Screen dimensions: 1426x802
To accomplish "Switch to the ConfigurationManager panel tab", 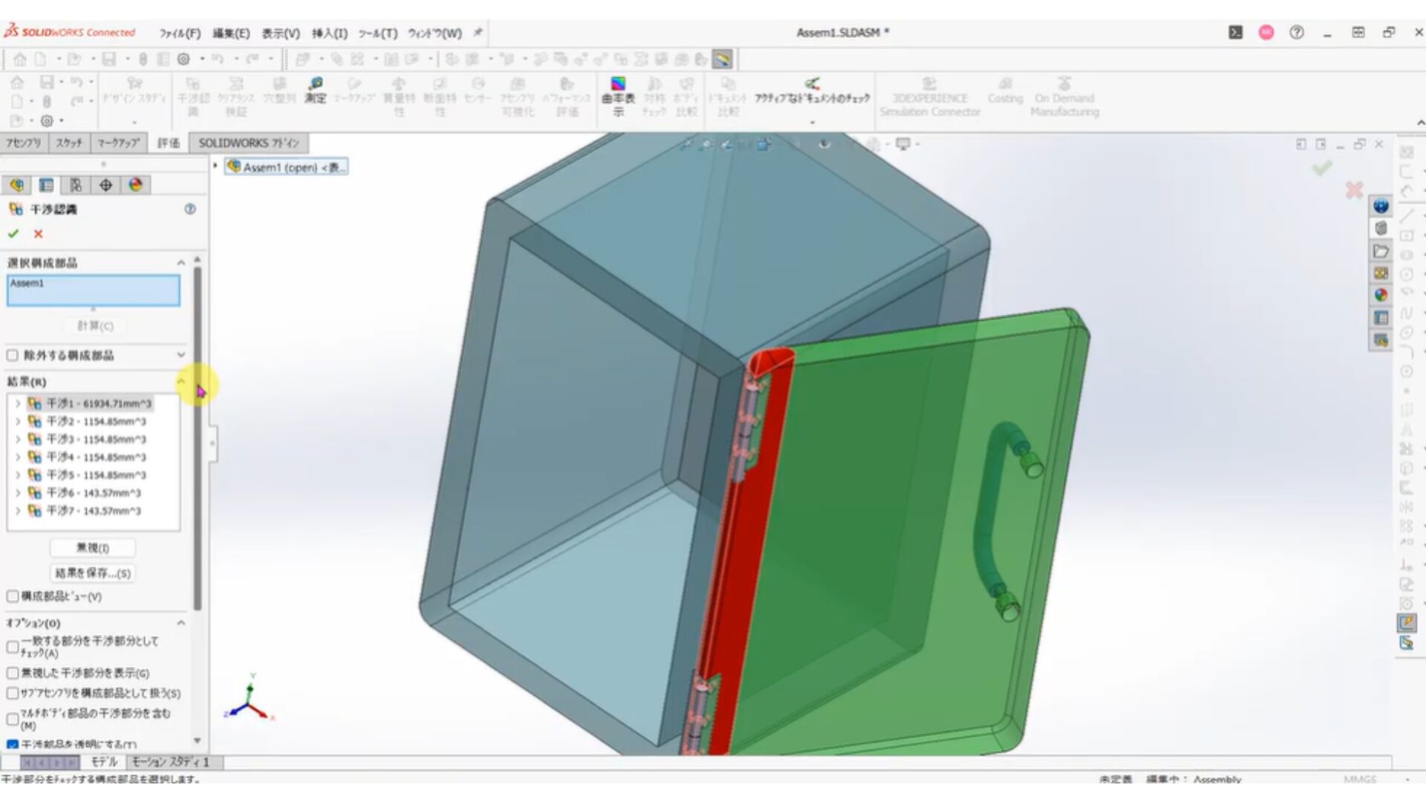I will [x=76, y=185].
